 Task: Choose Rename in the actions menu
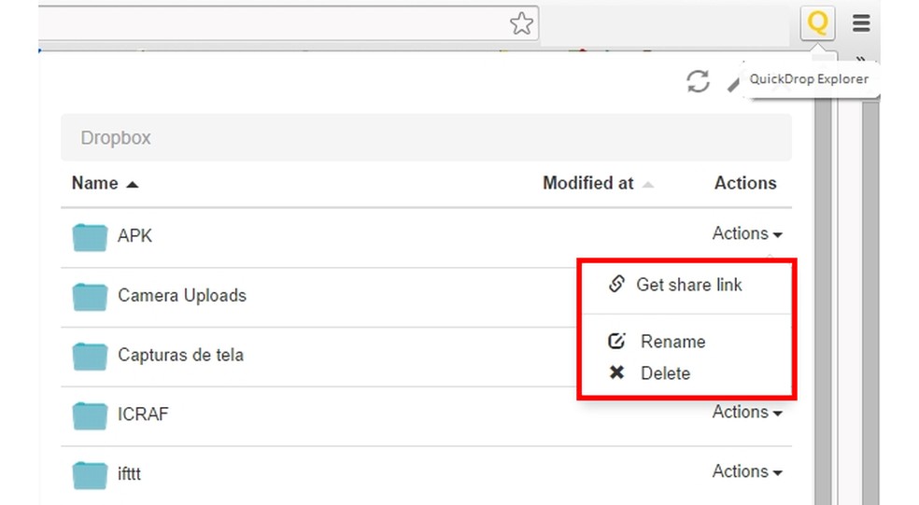tap(672, 342)
